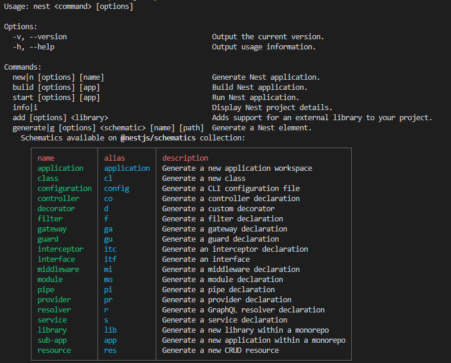Click the bold '@nestjs/schematics' text

(158, 138)
